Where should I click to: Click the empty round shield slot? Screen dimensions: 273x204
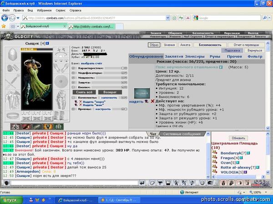pos(61,81)
